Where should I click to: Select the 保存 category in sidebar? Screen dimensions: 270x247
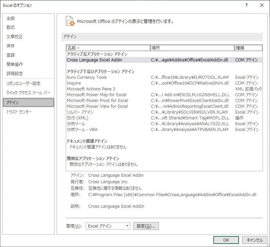(11, 46)
